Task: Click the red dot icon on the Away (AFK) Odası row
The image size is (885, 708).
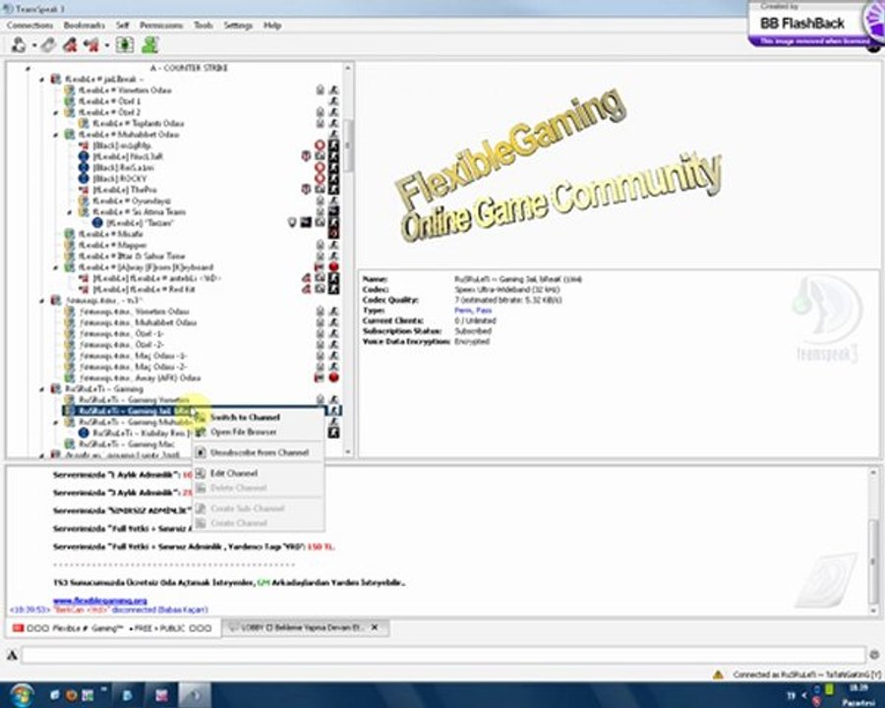Action: pyautogui.click(x=333, y=378)
